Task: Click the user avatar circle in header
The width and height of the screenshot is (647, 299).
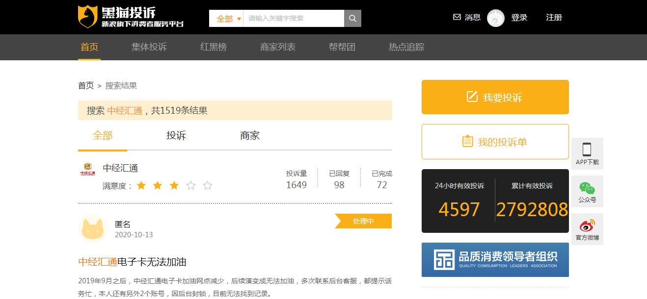Action: [495, 18]
